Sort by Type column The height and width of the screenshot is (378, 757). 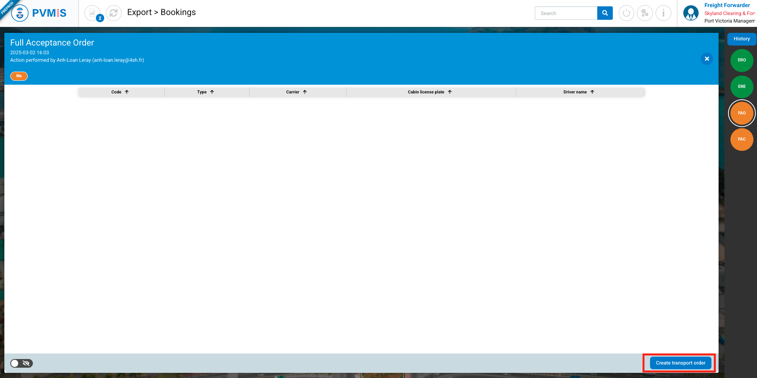(206, 92)
